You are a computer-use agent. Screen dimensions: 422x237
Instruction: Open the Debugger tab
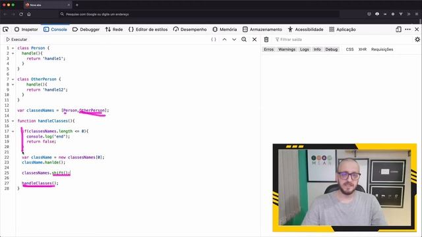86,29
